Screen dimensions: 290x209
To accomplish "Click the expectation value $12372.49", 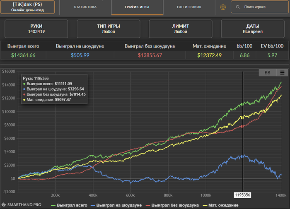I will click(209, 55).
